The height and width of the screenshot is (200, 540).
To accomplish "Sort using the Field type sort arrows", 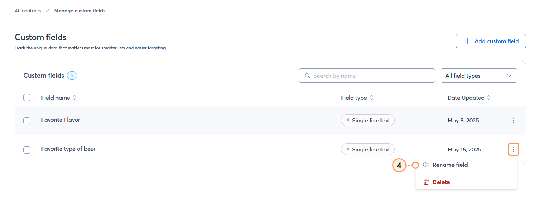I will (x=371, y=98).
